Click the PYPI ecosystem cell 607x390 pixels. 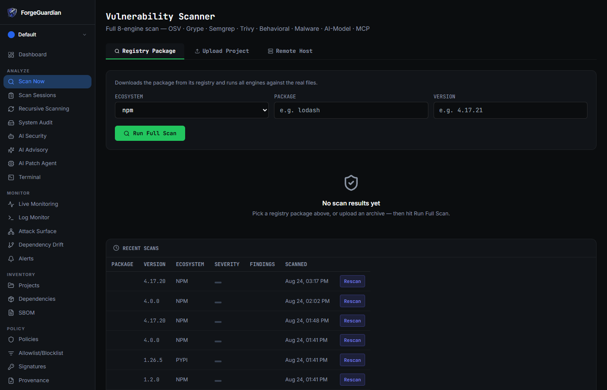[x=182, y=360]
